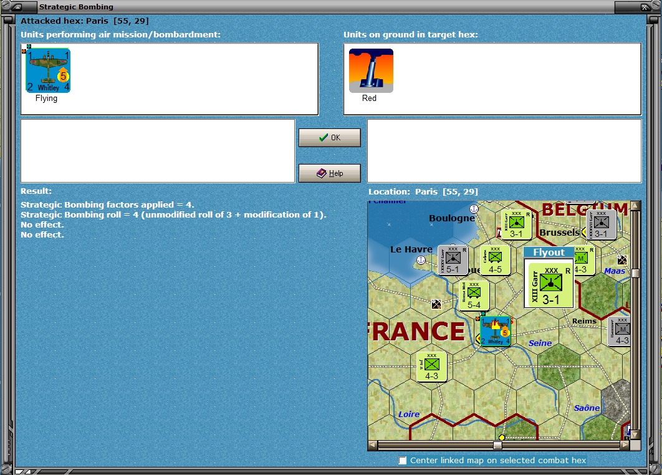This screenshot has height=475, width=662.
Task: Confirm the bombing result with OK
Action: (x=330, y=138)
